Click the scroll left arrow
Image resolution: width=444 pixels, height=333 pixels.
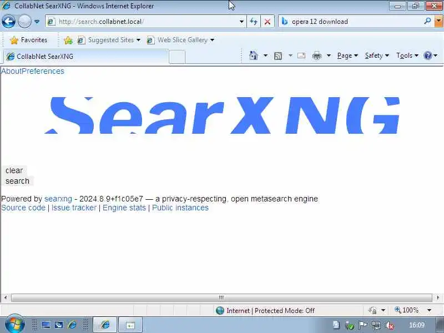pyautogui.click(x=6, y=297)
